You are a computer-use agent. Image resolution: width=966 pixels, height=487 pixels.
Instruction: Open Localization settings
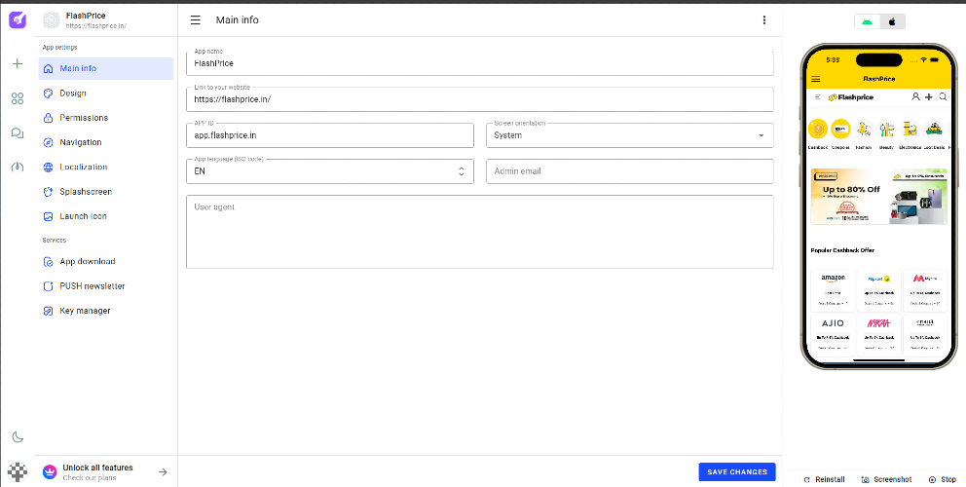(106, 168)
